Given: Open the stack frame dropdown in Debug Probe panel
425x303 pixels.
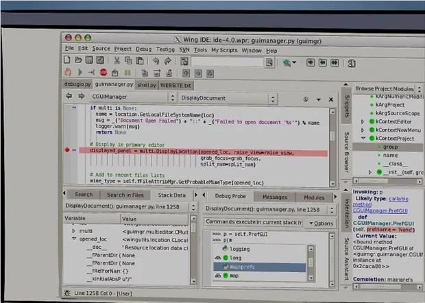Looking at the screenshot, I should [269, 209].
